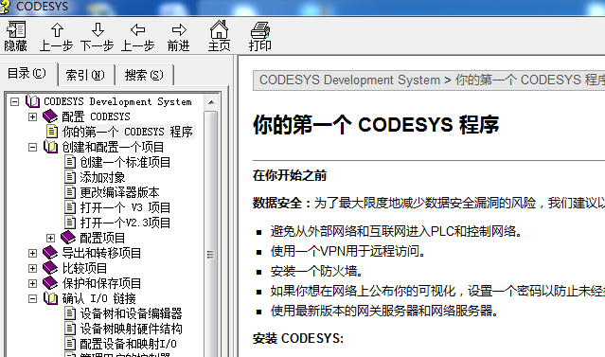Switch to the 搜索 (S) tab
The image size is (605, 357).
point(144,75)
